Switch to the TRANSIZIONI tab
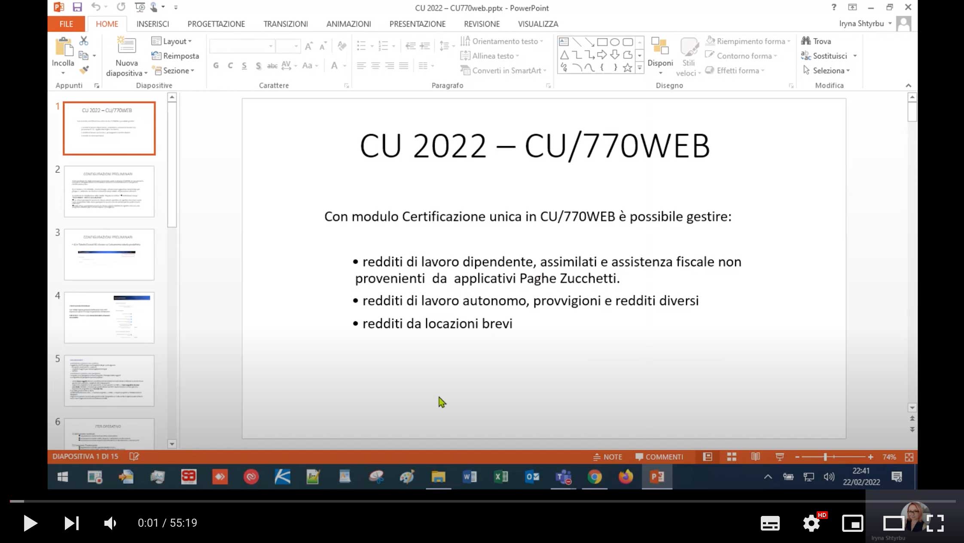964x543 pixels. click(x=286, y=24)
